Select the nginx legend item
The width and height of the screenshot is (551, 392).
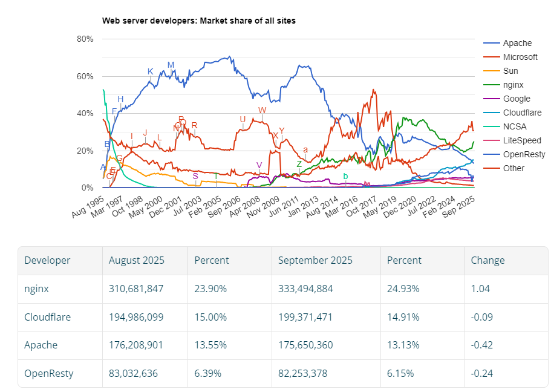[x=503, y=85]
